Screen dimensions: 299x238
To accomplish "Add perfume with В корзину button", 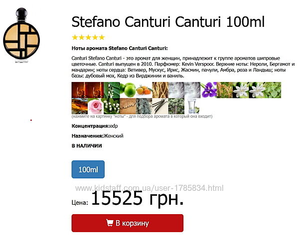I will (x=128, y=223).
